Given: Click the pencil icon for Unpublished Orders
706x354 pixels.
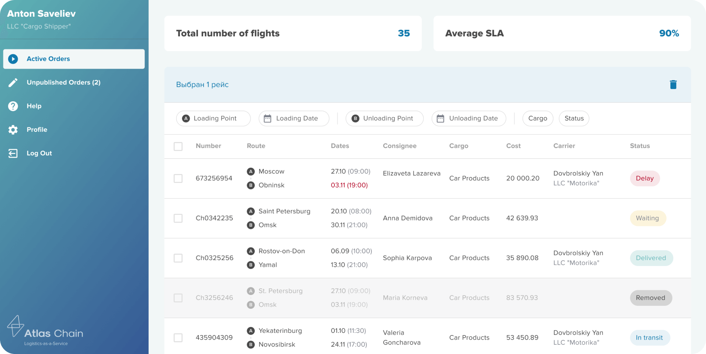Looking at the screenshot, I should tap(13, 82).
